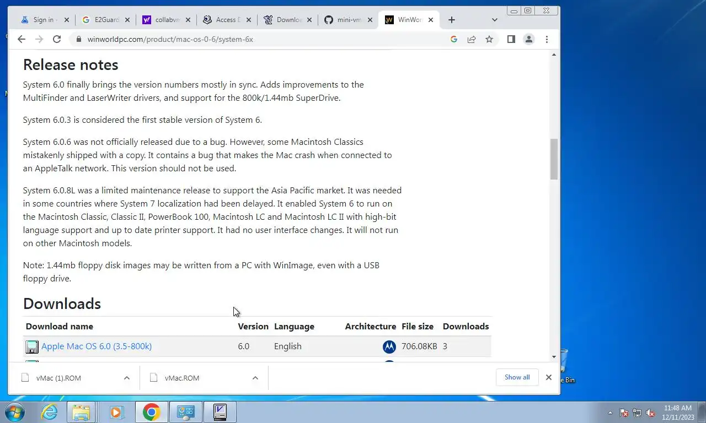
Task: Open the Action Center flag icon
Action: click(624, 413)
